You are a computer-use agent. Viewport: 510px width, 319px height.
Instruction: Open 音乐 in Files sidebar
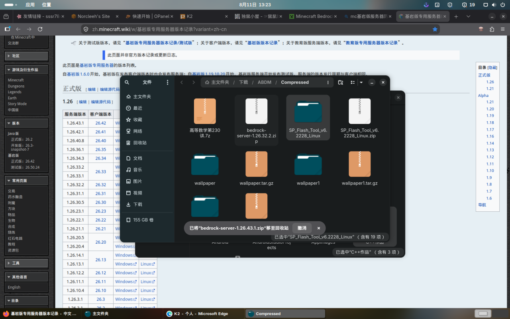click(147, 170)
